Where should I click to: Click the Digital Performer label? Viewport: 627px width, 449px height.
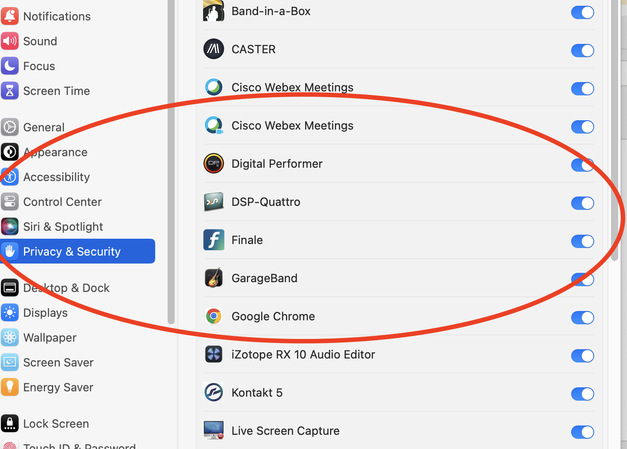[277, 164]
